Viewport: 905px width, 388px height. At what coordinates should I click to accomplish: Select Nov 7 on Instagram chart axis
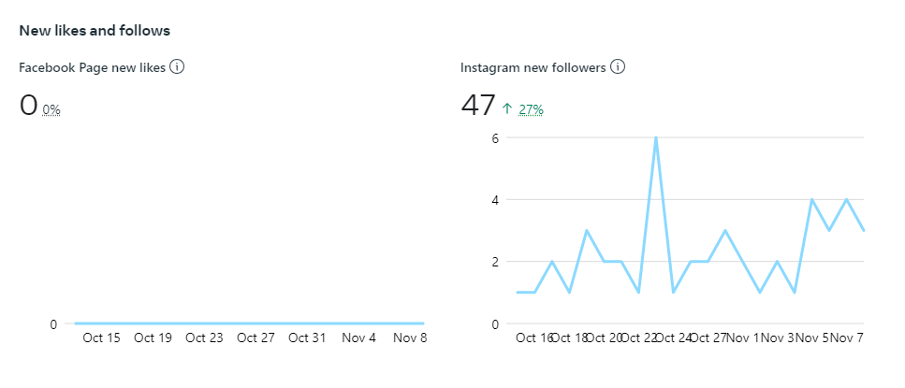coord(846,338)
